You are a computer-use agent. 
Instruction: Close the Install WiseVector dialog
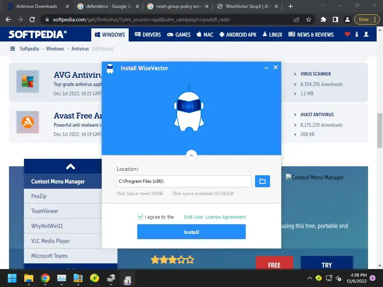276,67
